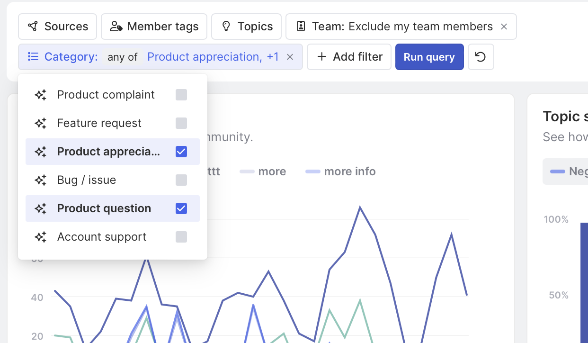The image size is (588, 343).
Task: Check the Feature request checkbox
Action: coord(181,123)
